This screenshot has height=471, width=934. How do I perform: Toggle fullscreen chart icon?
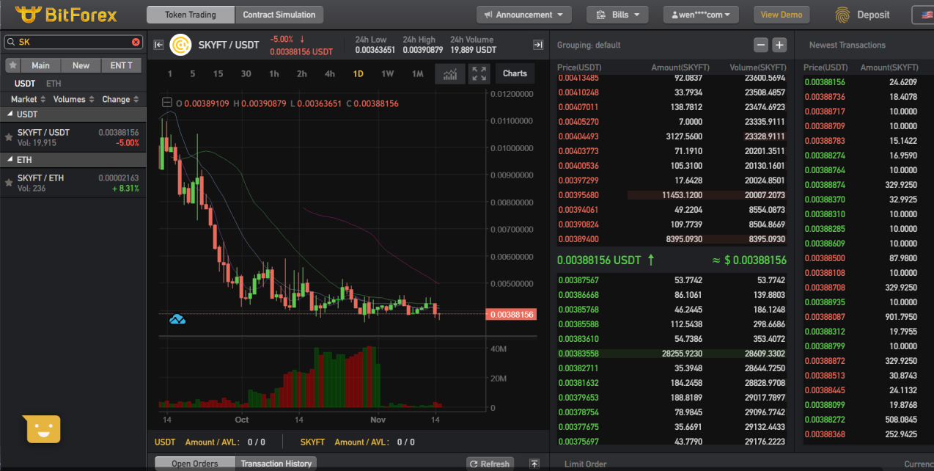pyautogui.click(x=479, y=73)
